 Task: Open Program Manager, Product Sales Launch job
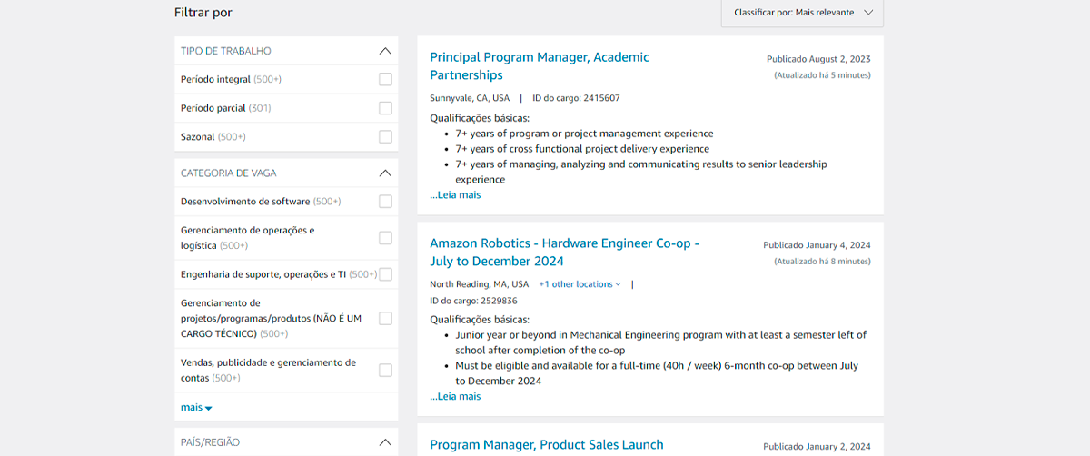547,444
